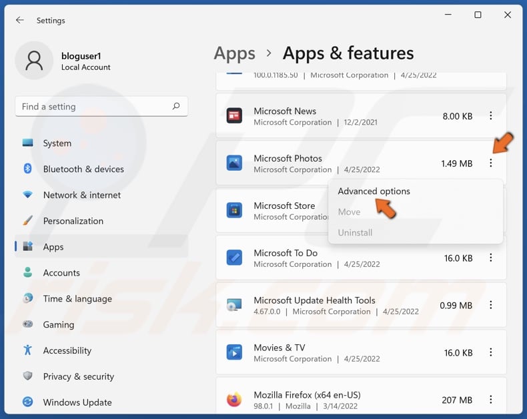
Task: Click the Settings window title
Action: (x=51, y=21)
